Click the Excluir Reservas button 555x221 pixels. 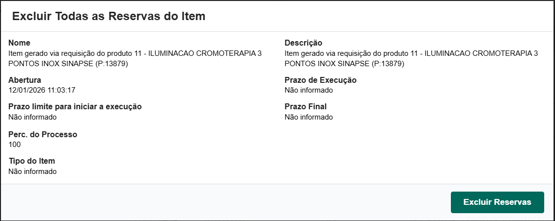(x=497, y=202)
